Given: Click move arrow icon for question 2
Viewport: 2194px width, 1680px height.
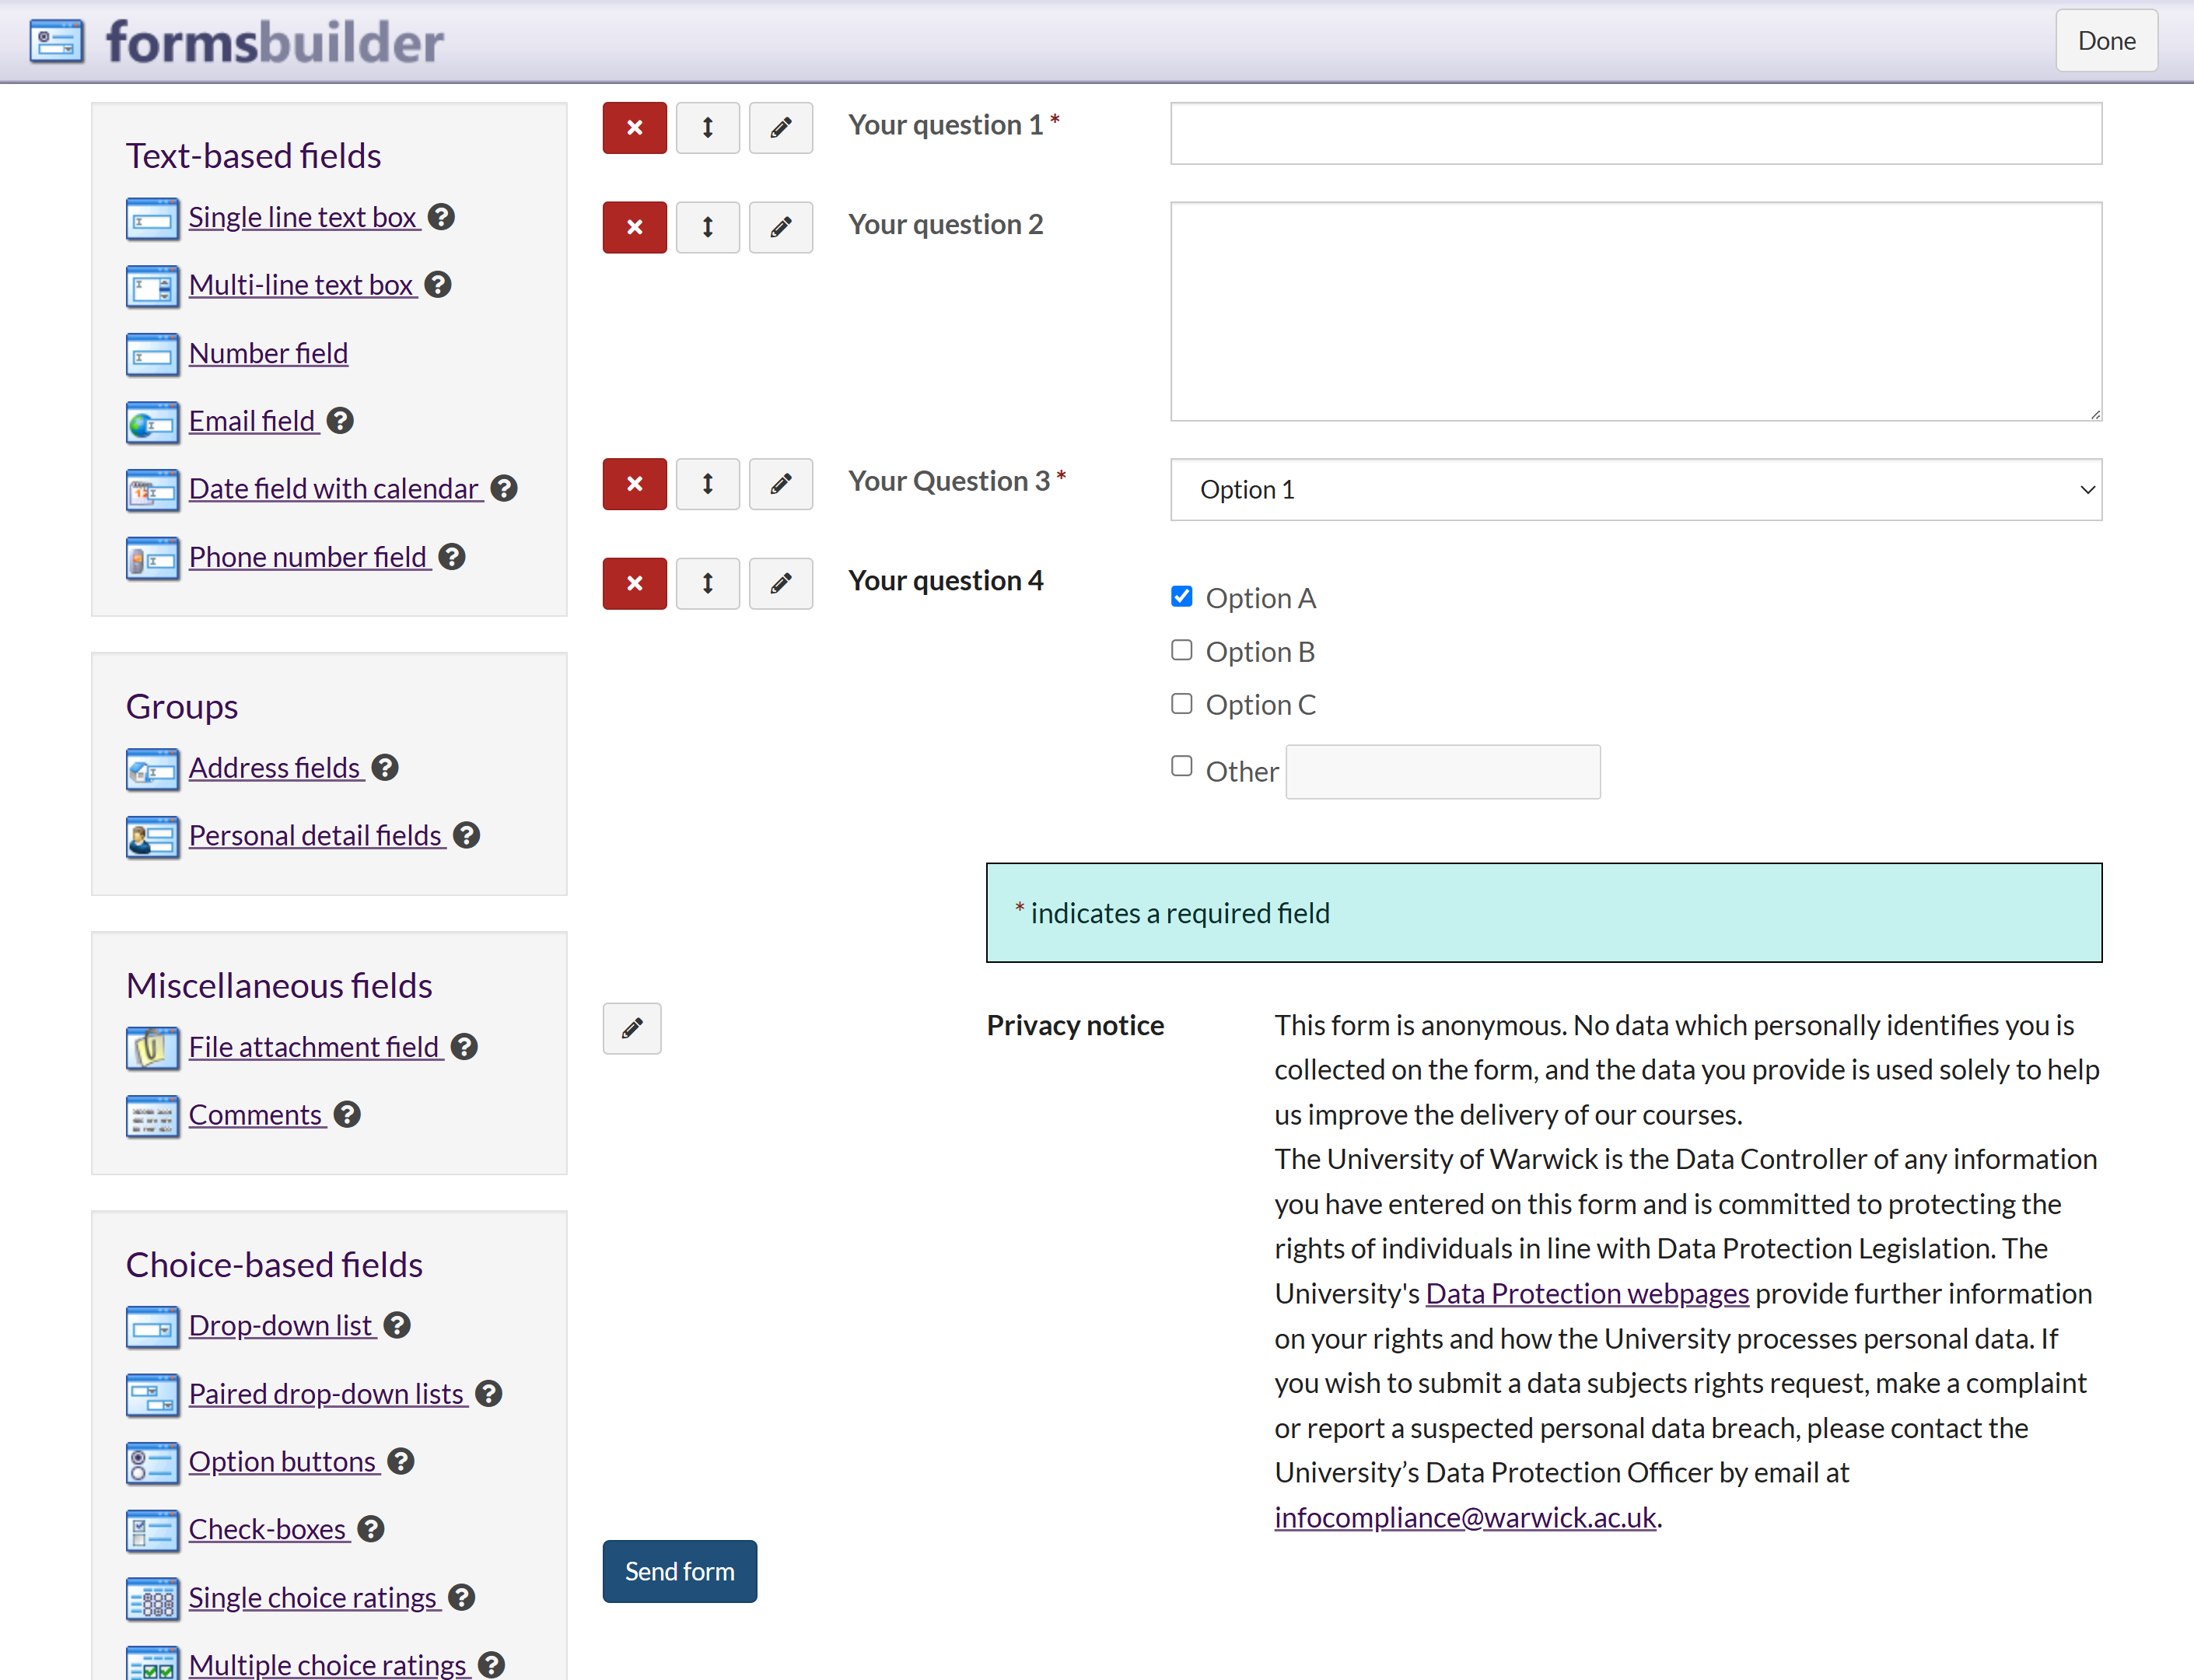Looking at the screenshot, I should click(x=707, y=227).
